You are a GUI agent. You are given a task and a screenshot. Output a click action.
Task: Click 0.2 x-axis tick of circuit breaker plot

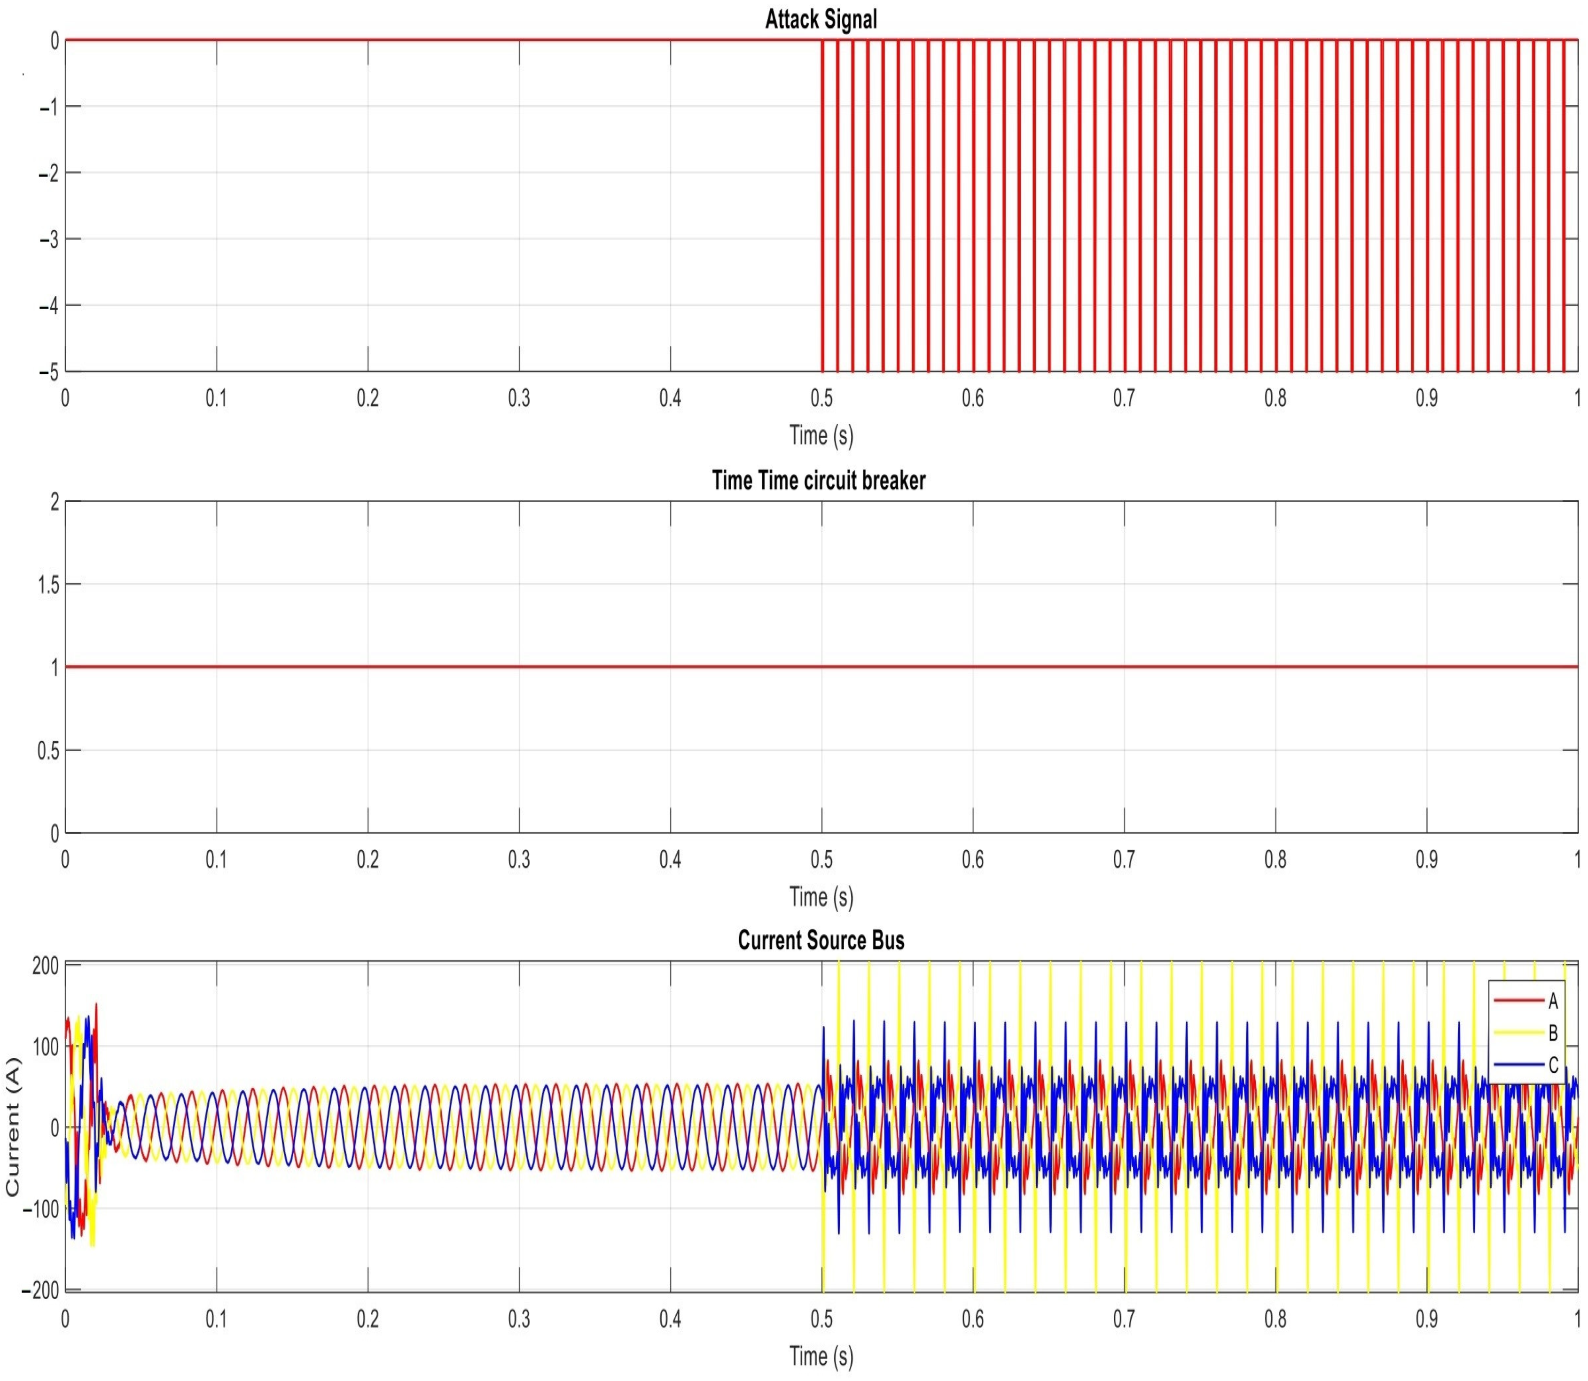[x=368, y=859]
